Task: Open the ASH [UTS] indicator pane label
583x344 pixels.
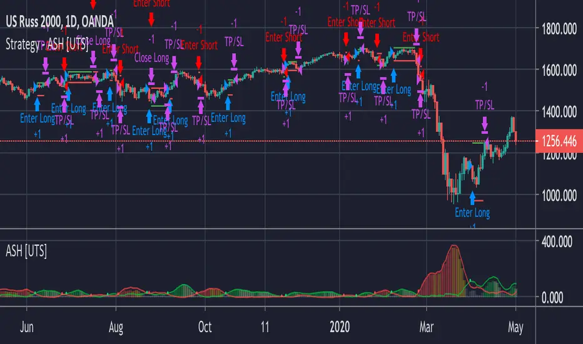Action: pos(26,251)
